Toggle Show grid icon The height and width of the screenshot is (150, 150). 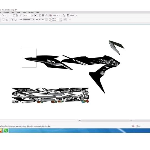[x=43, y=15]
